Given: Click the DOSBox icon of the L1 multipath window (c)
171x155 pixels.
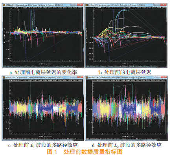Looking at the screenshot, I should click(x=4, y=77).
